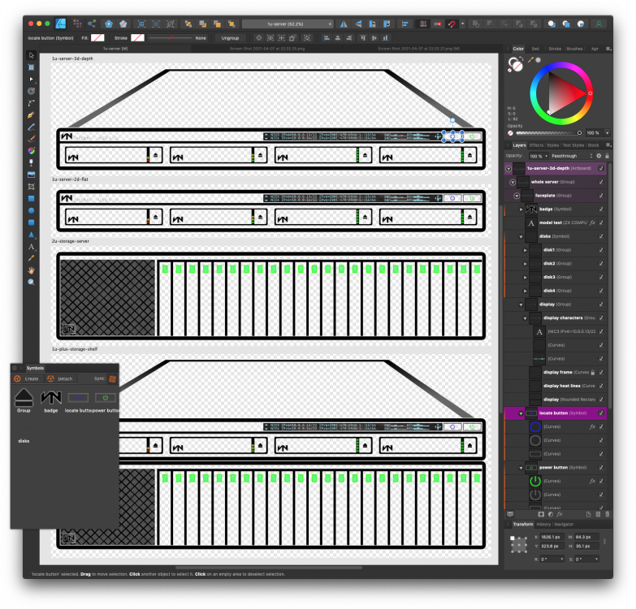Click the Ungroup button

point(230,38)
